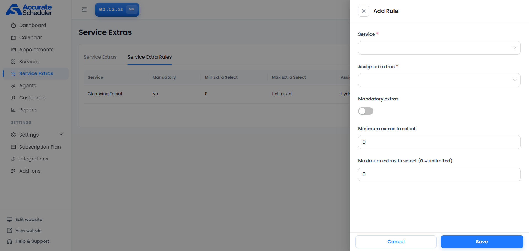Open the Calendar menu item

36,37
